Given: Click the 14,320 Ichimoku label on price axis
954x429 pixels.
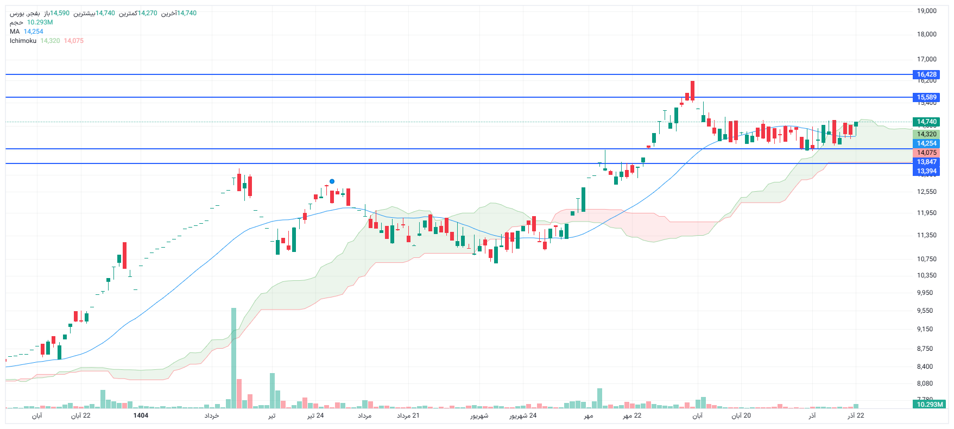Looking at the screenshot, I should click(926, 134).
